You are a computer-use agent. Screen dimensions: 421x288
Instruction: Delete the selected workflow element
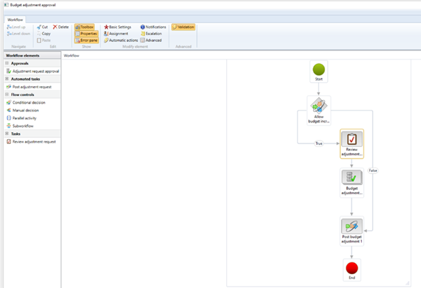61,26
